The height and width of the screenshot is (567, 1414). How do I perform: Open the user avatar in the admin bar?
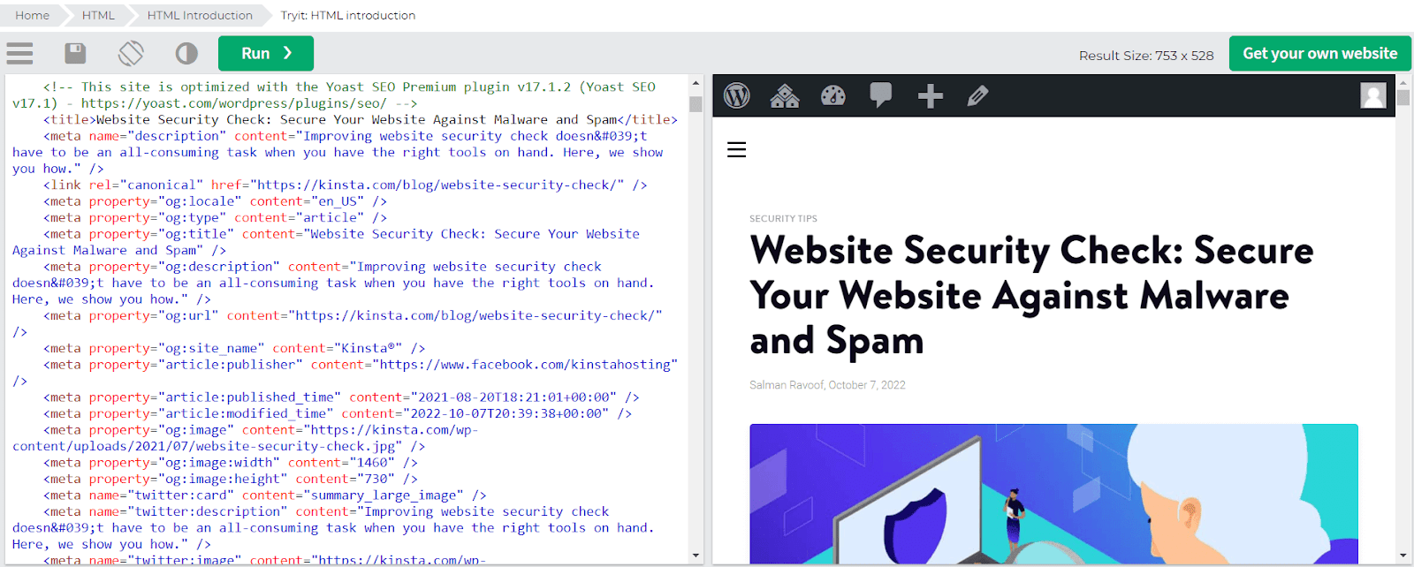pos(1373,95)
